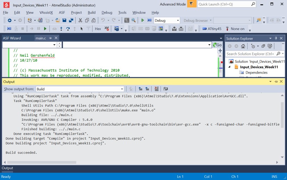Cut selection with the scissors icon
Image resolution: width=287 pixels, height=180 pixels.
point(80,20)
